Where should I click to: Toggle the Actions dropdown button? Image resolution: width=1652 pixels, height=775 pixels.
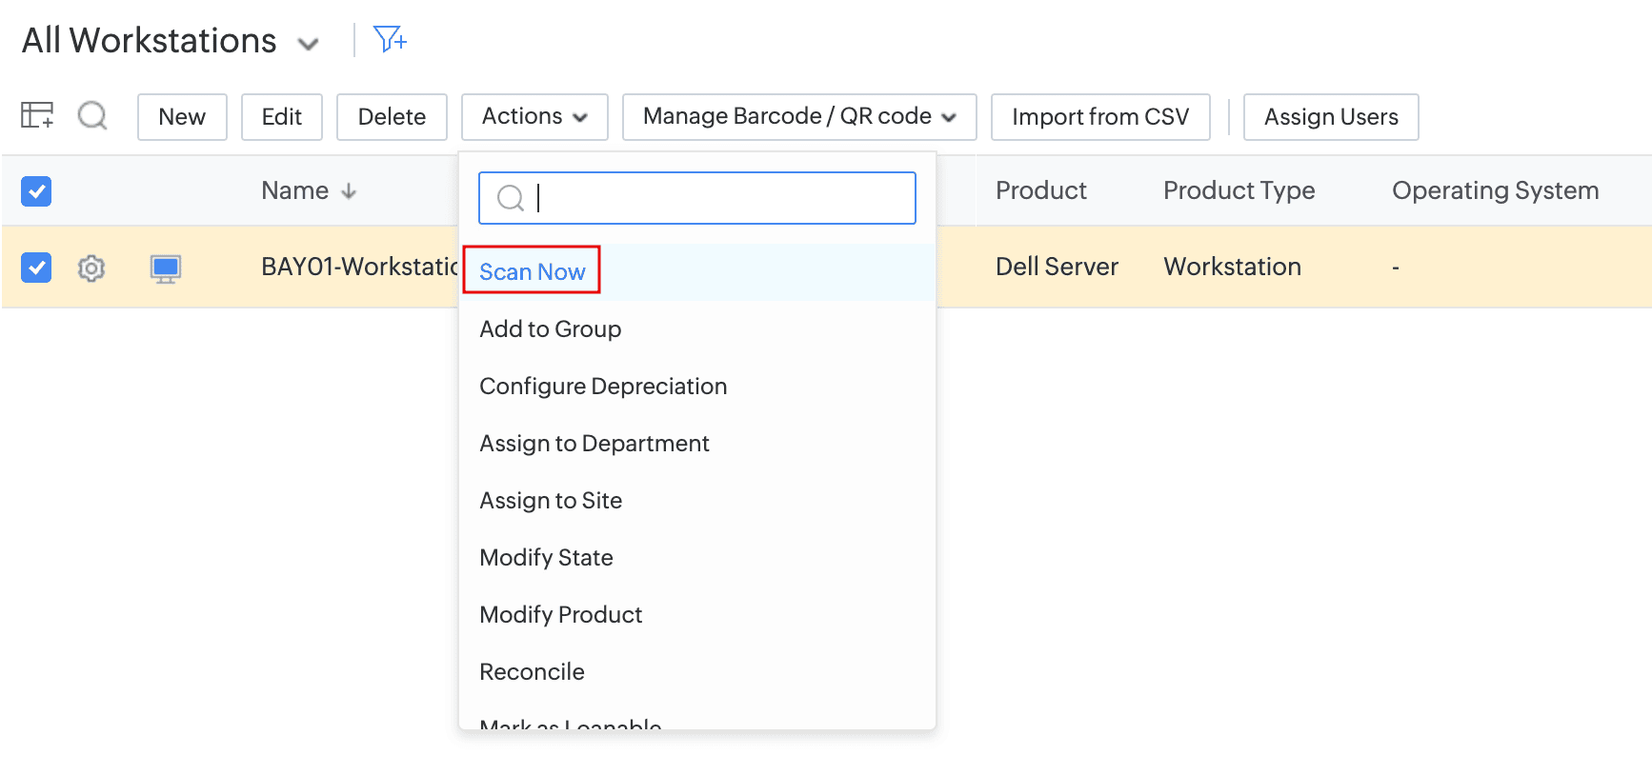coord(534,116)
